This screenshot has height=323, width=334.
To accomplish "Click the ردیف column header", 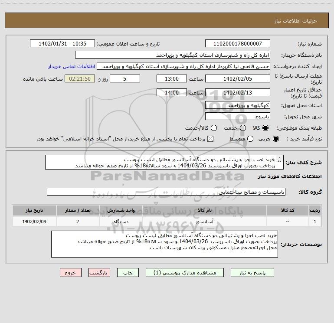I will point(315,210).
